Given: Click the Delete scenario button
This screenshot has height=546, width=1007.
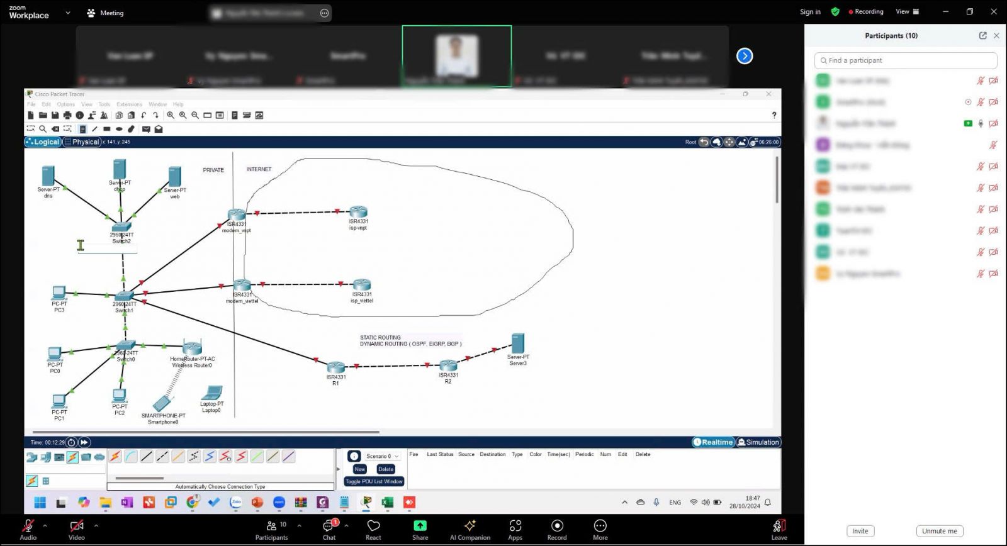Looking at the screenshot, I should 386,469.
